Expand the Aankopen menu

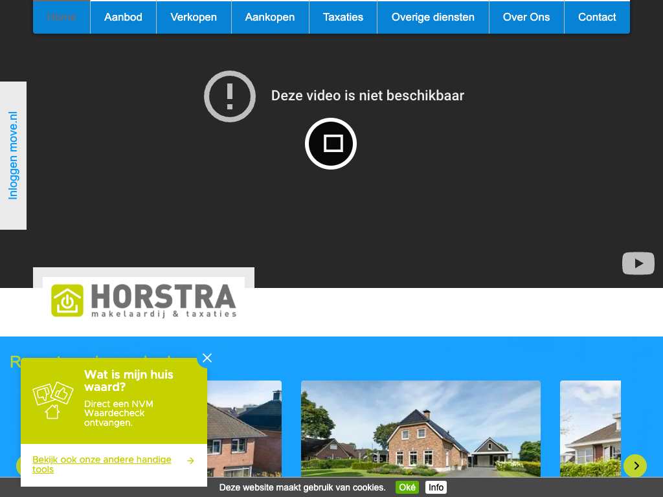(x=270, y=17)
